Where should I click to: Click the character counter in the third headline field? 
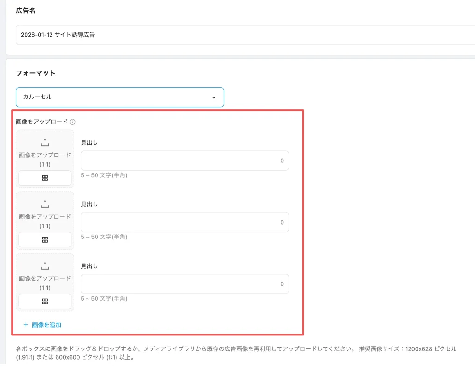(282, 284)
